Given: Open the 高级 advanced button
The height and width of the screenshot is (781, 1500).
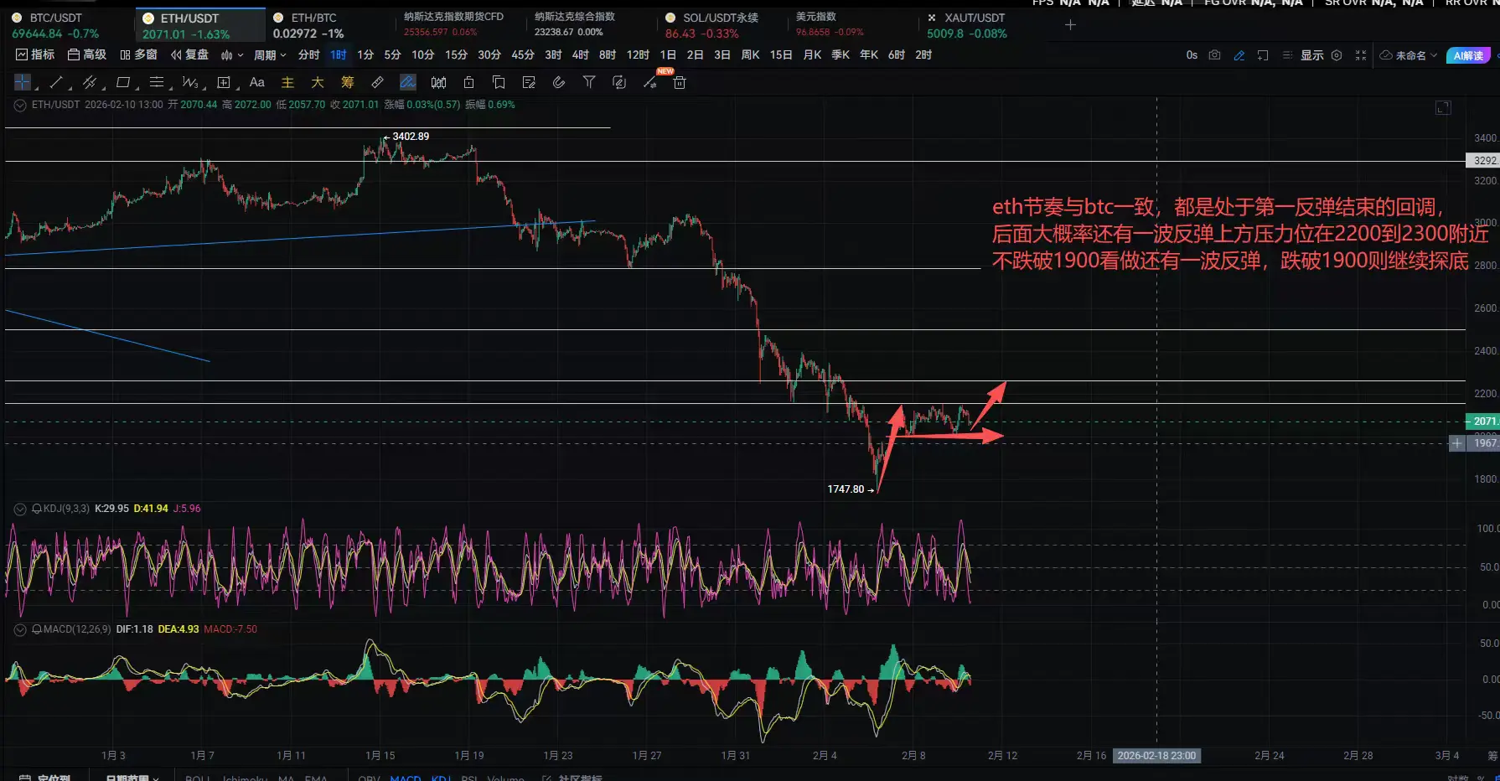Looking at the screenshot, I should pyautogui.click(x=87, y=54).
